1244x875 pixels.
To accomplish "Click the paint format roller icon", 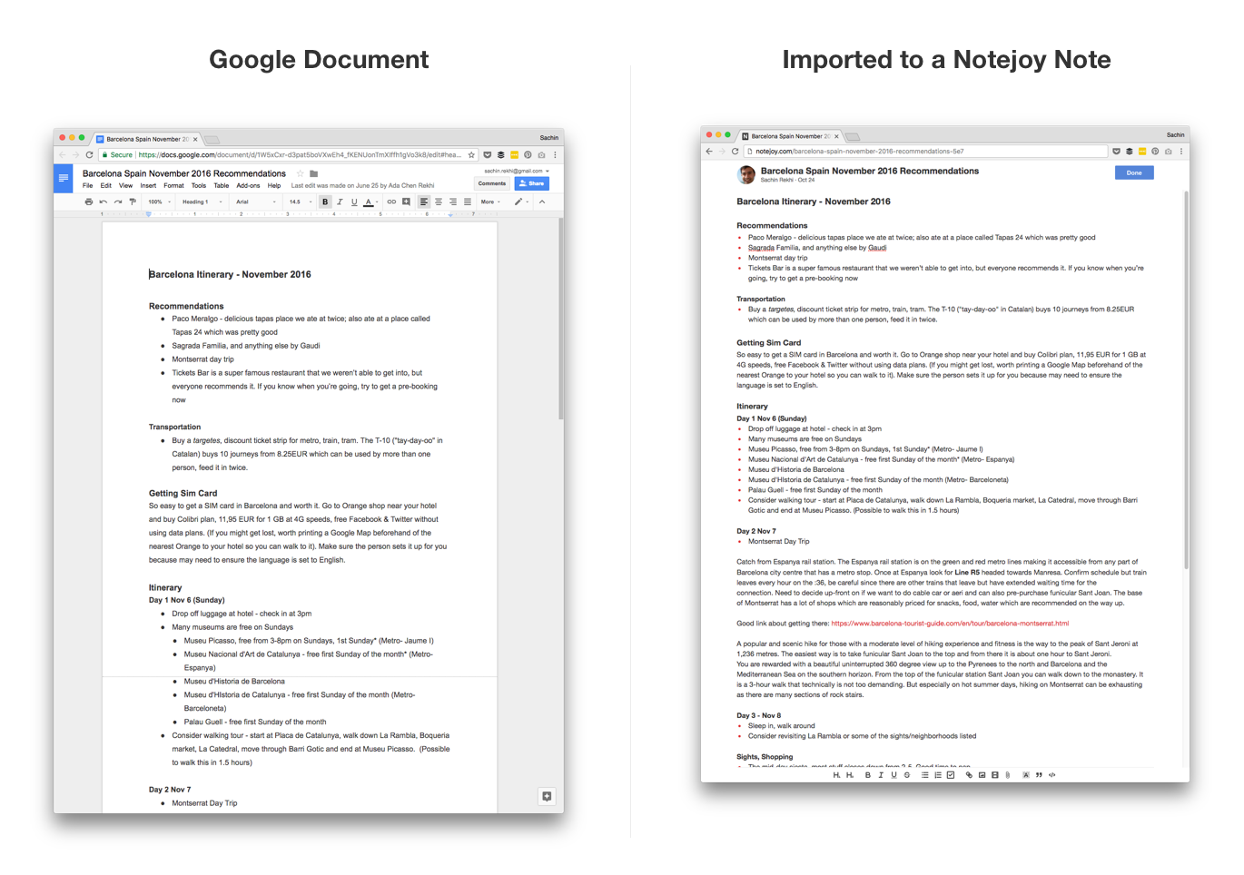I will 133,202.
